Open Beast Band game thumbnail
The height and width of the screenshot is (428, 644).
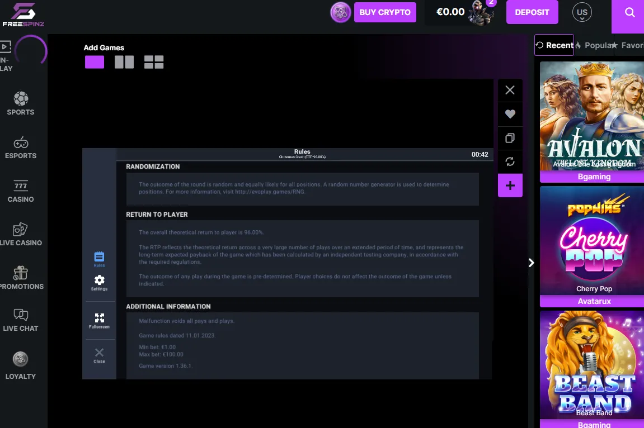pos(592,365)
